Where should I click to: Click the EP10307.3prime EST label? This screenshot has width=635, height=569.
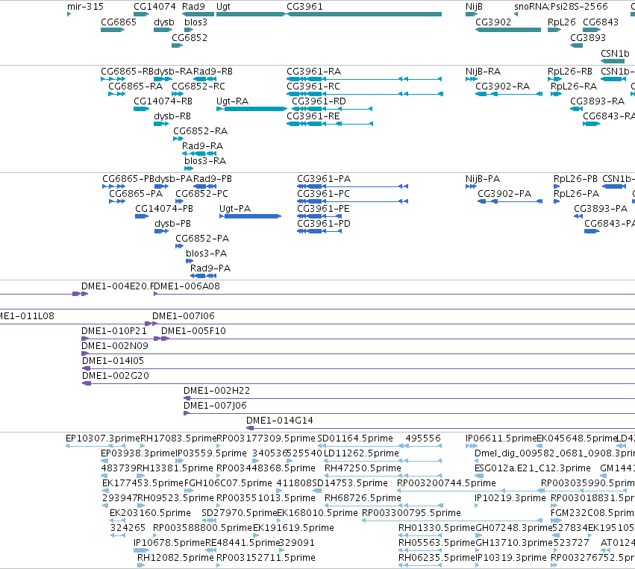[x=102, y=438]
